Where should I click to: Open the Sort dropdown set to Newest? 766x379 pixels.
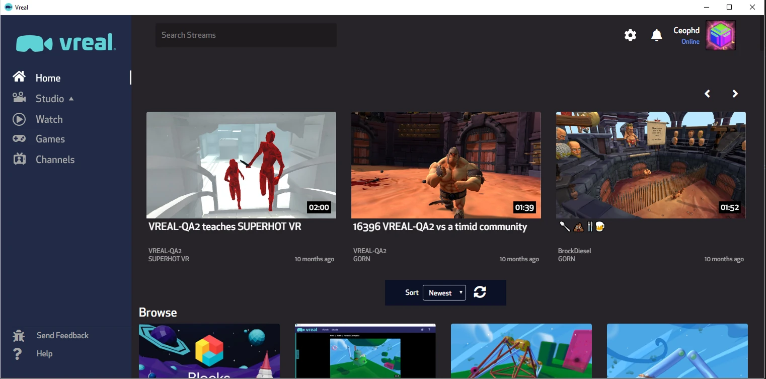point(444,293)
